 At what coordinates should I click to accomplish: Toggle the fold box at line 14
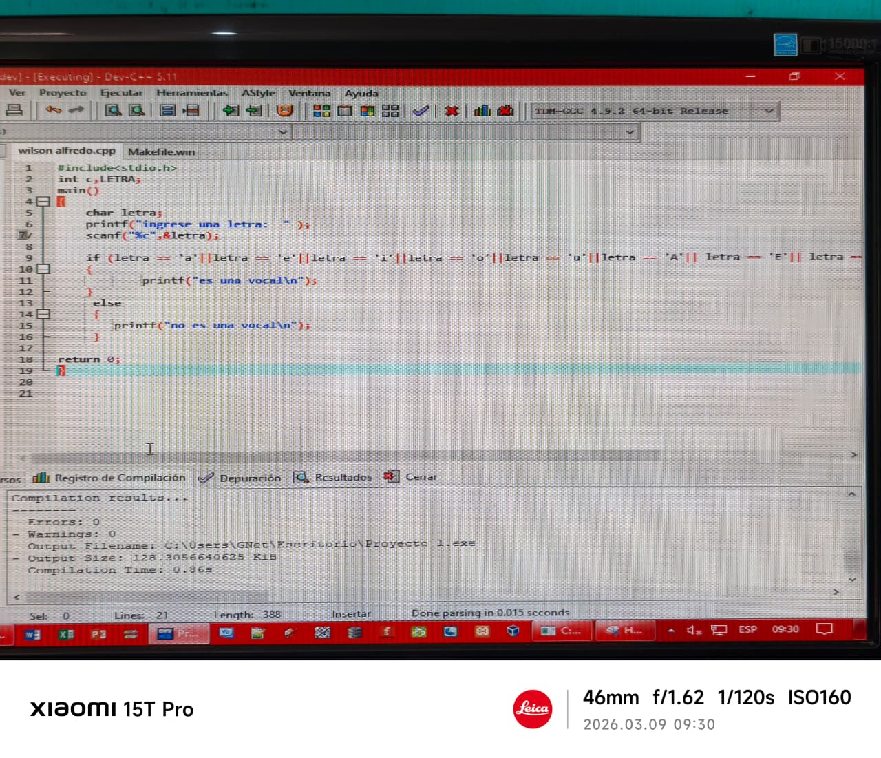click(x=43, y=314)
